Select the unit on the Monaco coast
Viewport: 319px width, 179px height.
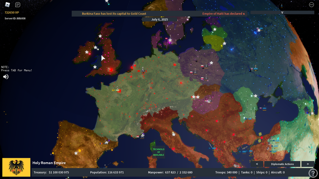(142, 136)
